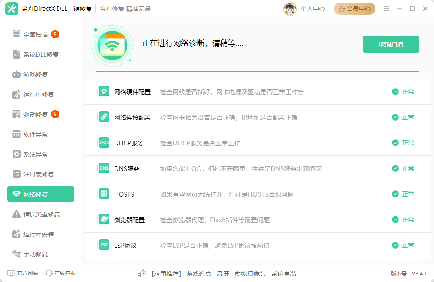
Task: Open recommended app 录屏
Action: (x=223, y=274)
